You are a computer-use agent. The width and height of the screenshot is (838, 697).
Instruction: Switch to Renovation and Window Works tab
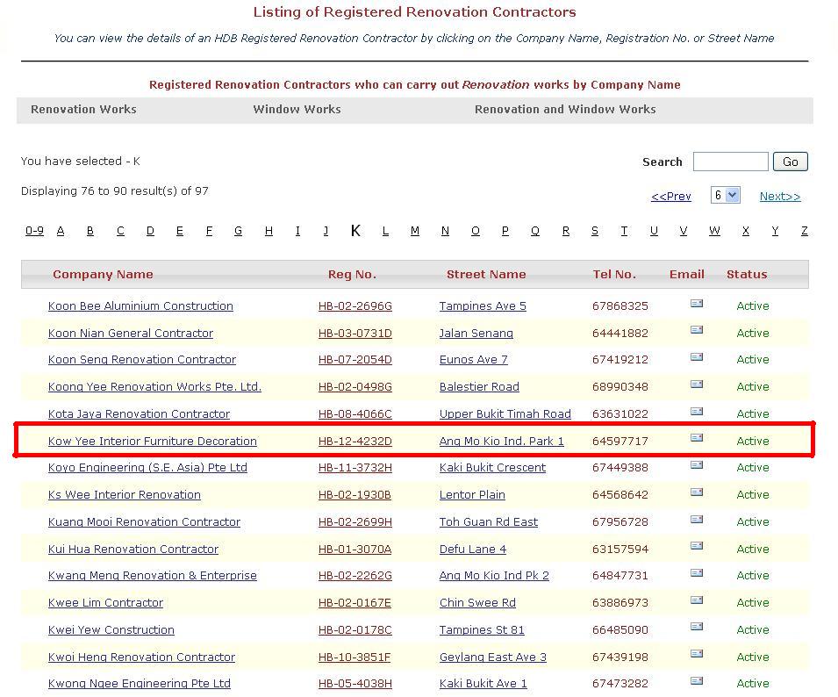pyautogui.click(x=565, y=110)
